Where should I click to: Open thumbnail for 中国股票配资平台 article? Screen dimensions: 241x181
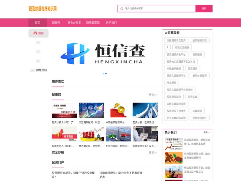pyautogui.click(x=118, y=110)
